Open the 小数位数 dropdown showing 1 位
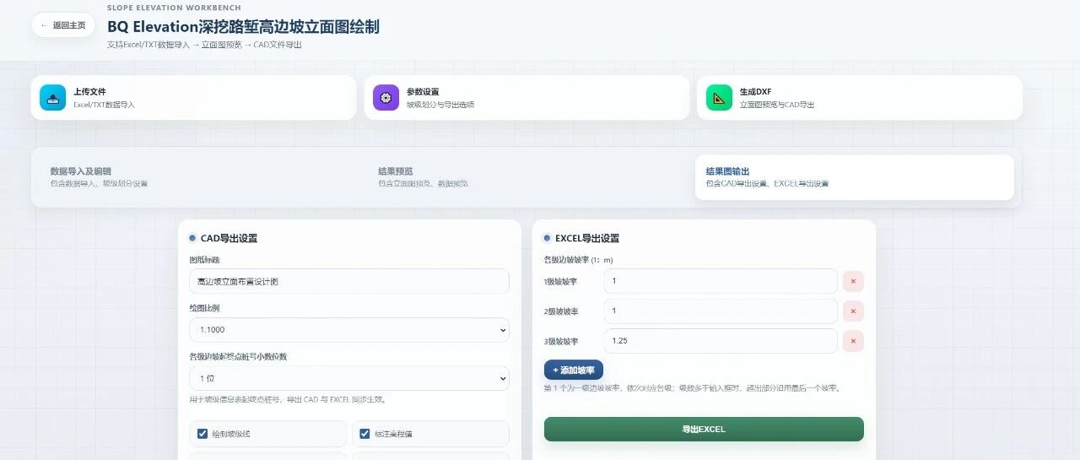 [x=349, y=378]
